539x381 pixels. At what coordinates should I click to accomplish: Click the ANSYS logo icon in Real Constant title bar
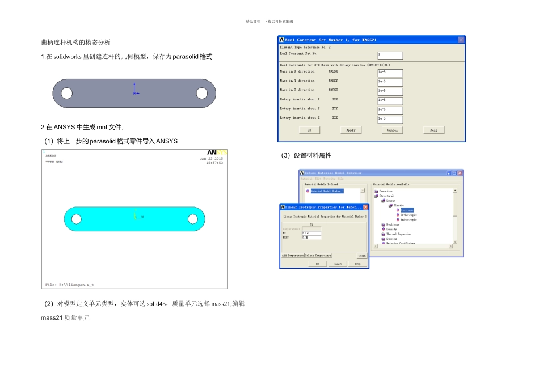pos(282,40)
